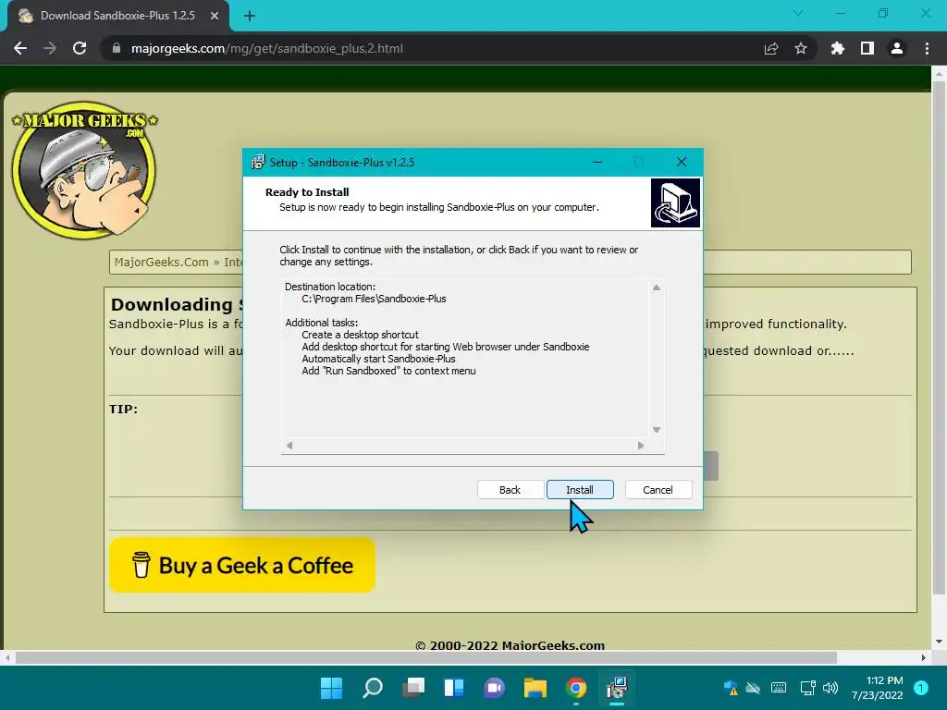
Task: Click the summary box scroll up arrow
Action: 657,288
